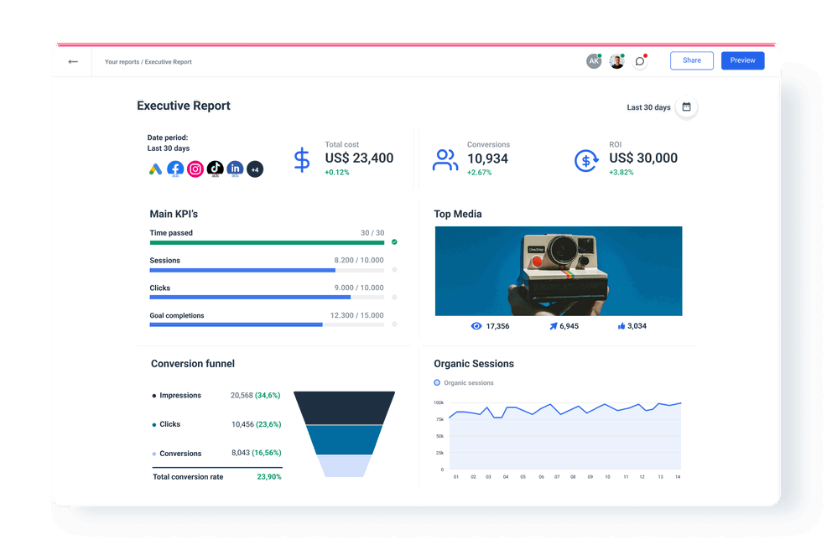Select the Google Ads source icon
This screenshot has width=832, height=550.
coord(156,169)
